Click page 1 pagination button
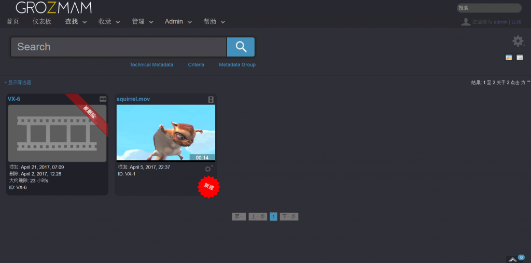The width and height of the screenshot is (531, 263). pos(273,216)
